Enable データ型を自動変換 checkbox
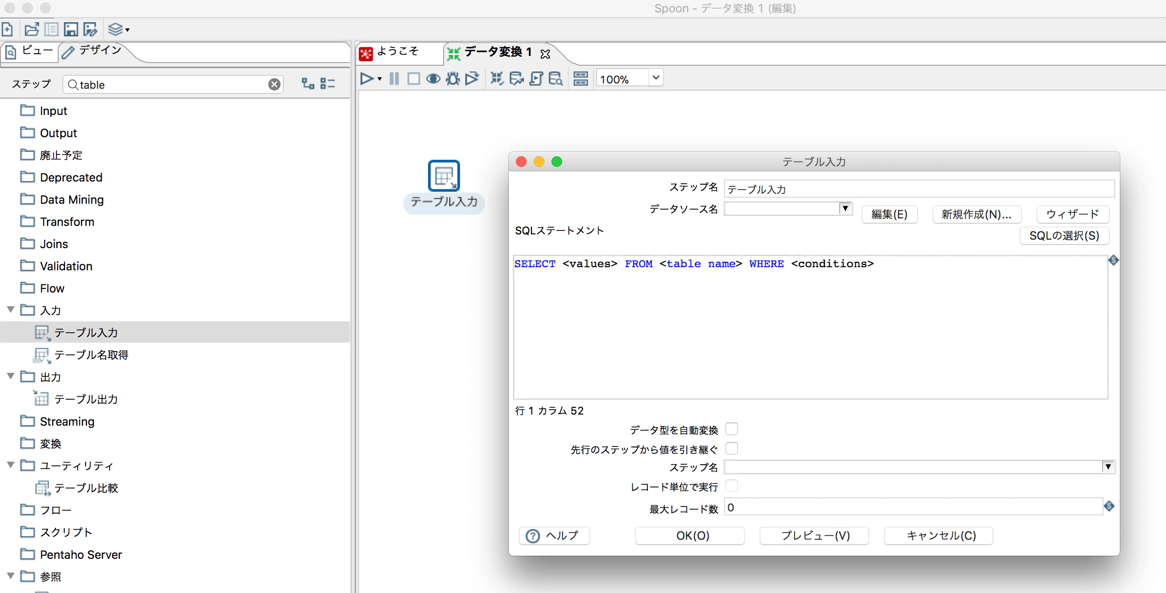The height and width of the screenshot is (593, 1166). point(732,429)
